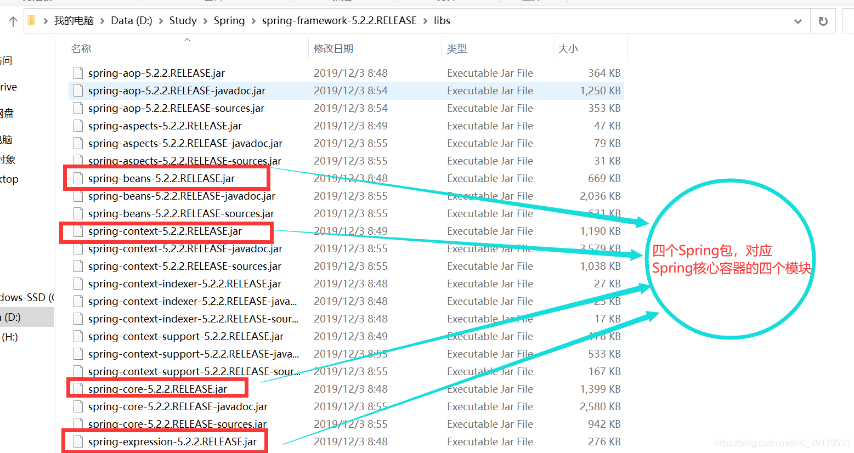
Task: Click file icon of spring-context-5.2.2.RELEASE-javadoc.jar
Action: [78, 248]
